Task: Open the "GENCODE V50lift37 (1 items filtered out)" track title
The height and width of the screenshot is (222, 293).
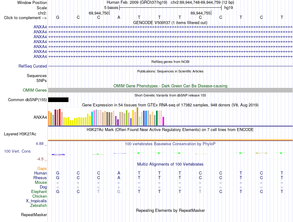Action: pos(170,23)
